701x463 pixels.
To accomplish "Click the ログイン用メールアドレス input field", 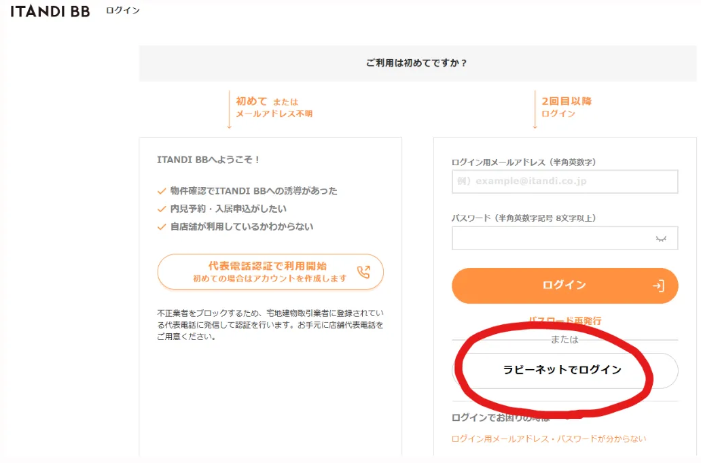I will coord(564,182).
